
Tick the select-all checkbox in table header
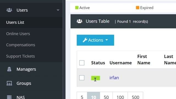pyautogui.click(x=82, y=63)
